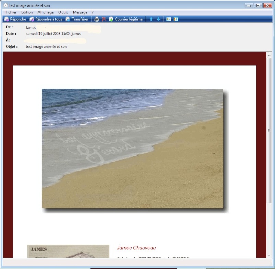The image size is (275, 269).
Task: Click the James Chauveau signature name
Action: 136,248
